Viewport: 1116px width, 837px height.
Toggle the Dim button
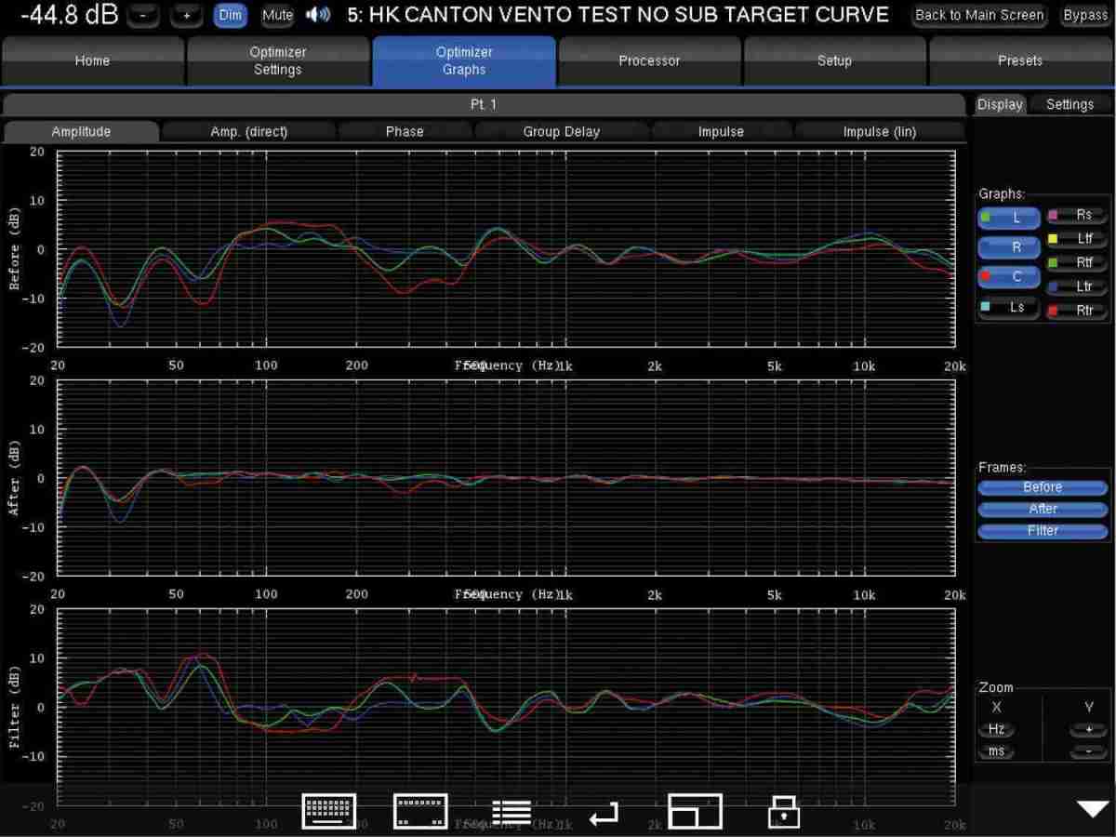231,16
